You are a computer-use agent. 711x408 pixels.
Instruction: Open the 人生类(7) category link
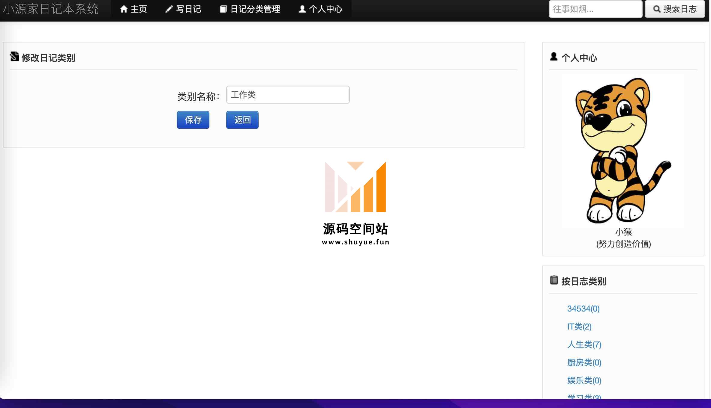[584, 344]
